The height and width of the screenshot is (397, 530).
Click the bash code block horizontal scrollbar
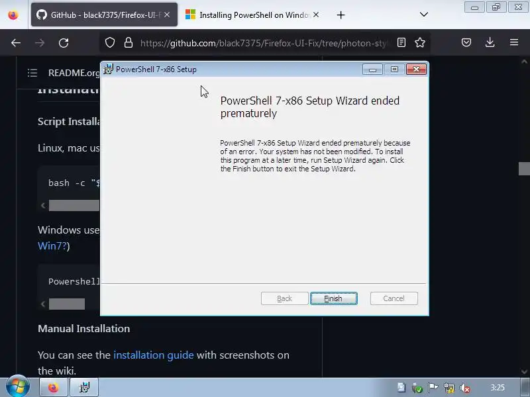pyautogui.click(x=74, y=205)
